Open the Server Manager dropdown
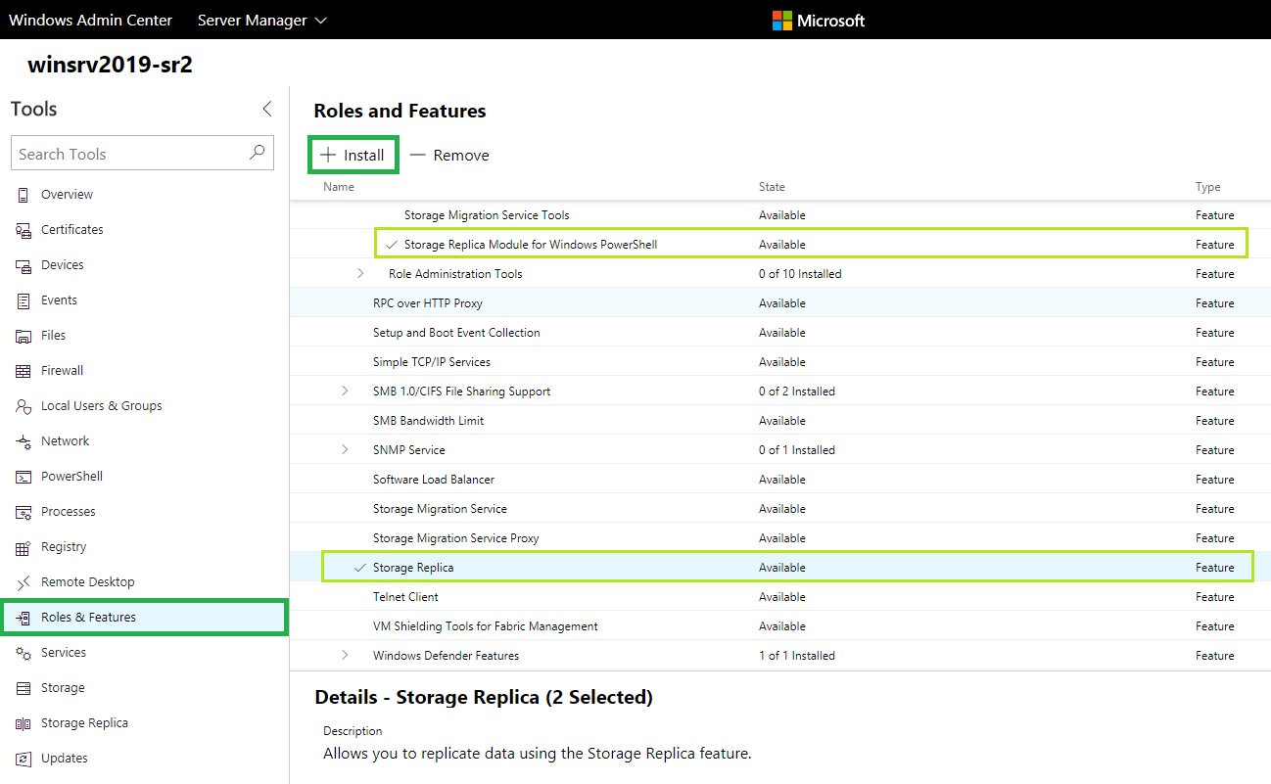 point(262,20)
